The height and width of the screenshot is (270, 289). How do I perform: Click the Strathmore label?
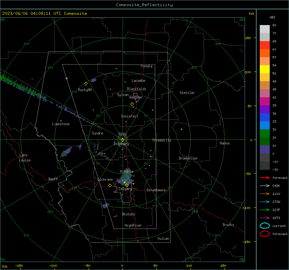[x=156, y=190]
